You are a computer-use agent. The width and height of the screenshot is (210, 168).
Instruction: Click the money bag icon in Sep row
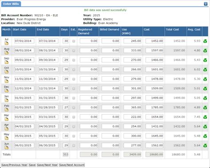205,60
